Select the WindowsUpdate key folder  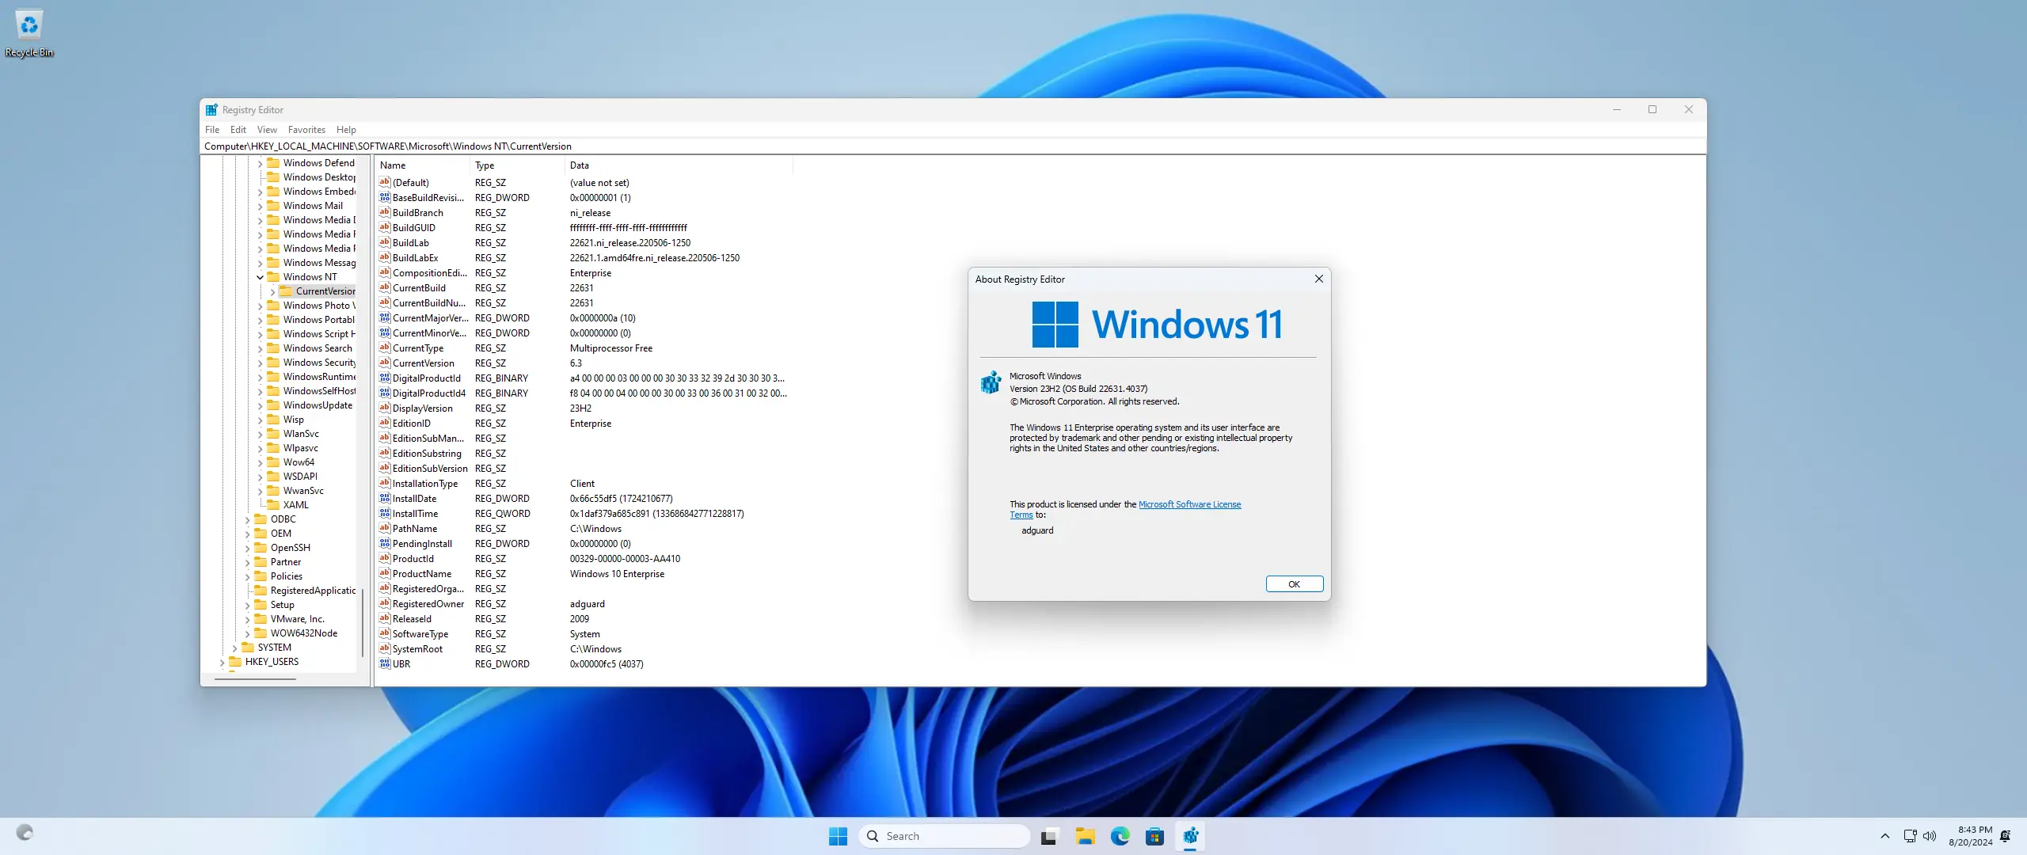318,405
